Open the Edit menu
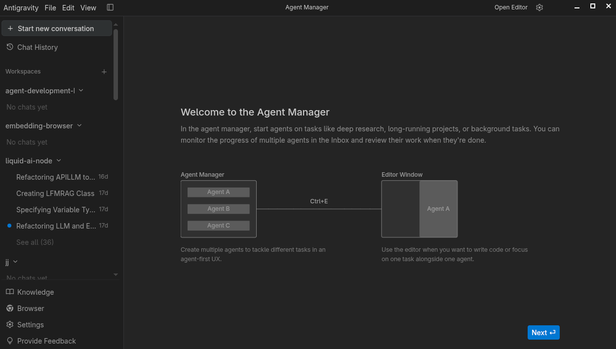Screen dimensions: 616x349 tap(69, 7)
